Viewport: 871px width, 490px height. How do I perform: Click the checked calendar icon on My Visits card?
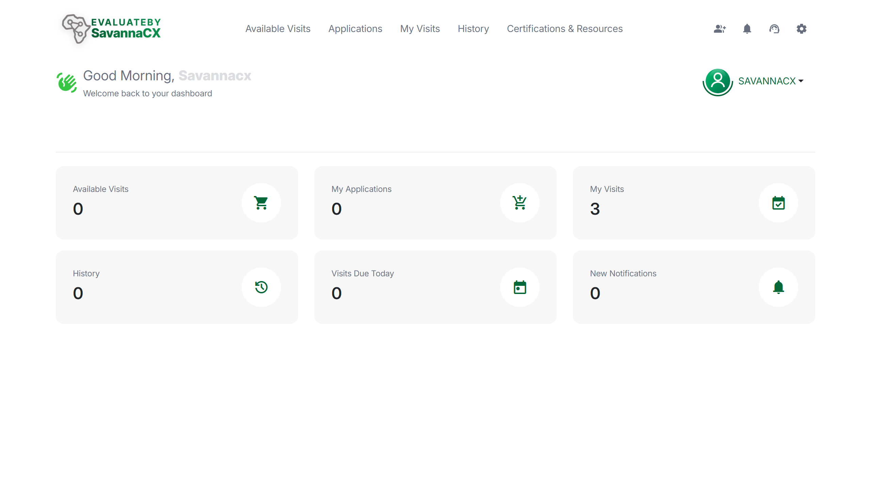click(778, 202)
